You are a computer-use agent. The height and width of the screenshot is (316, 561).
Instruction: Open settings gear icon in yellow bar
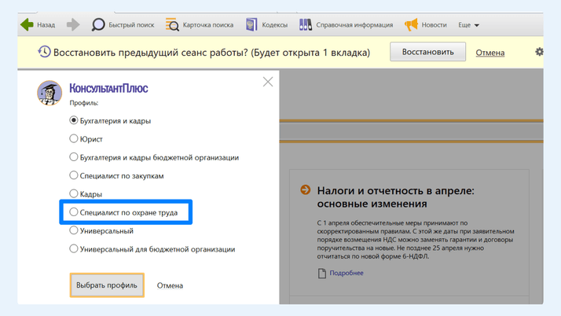point(539,52)
